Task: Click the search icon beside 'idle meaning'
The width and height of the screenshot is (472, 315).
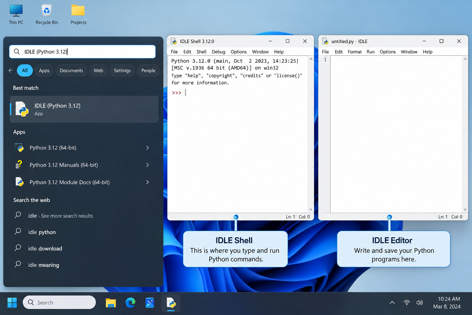Action: [x=18, y=264]
